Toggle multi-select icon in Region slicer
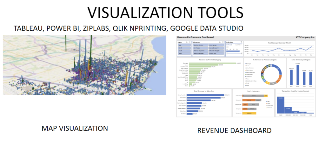Screen dimensions: 325x144 (x=187, y=42)
